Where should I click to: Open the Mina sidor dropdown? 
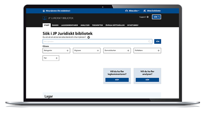pos(134,11)
